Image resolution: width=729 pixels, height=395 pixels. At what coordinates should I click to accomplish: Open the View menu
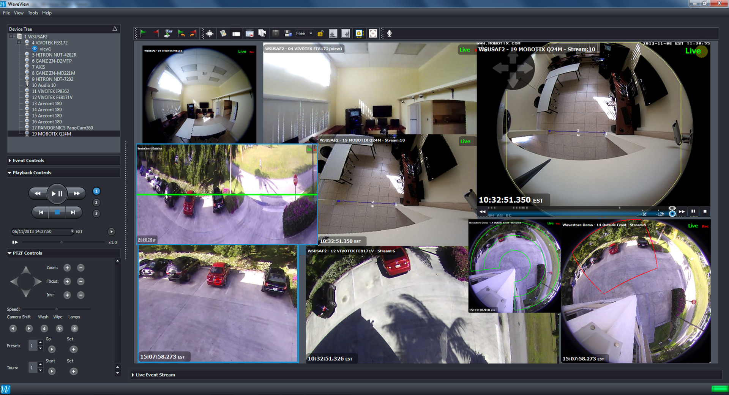coord(19,13)
